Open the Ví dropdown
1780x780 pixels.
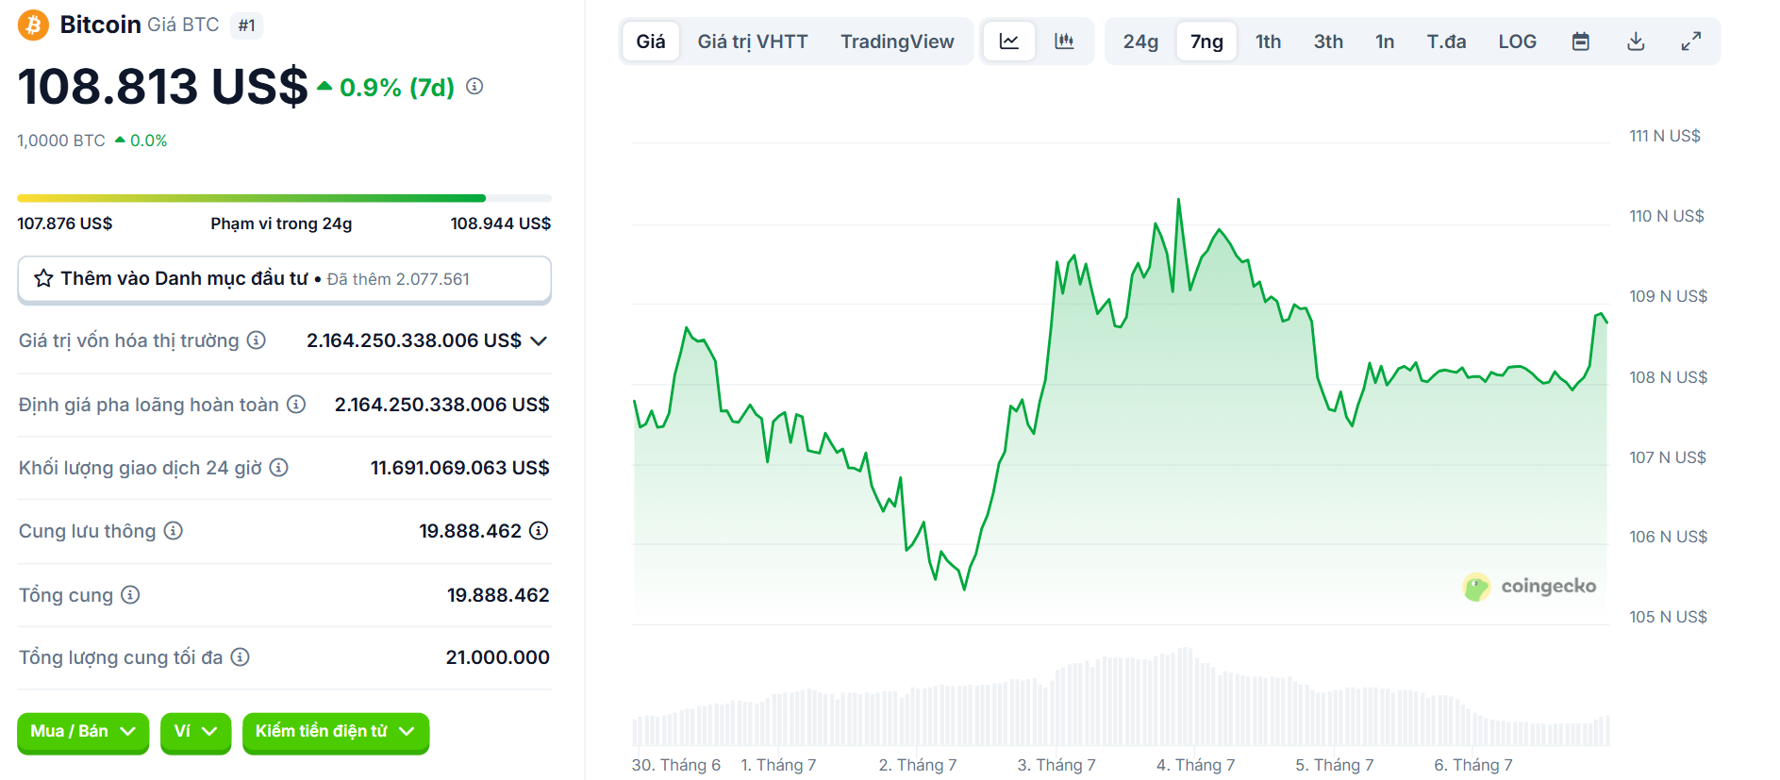195,732
